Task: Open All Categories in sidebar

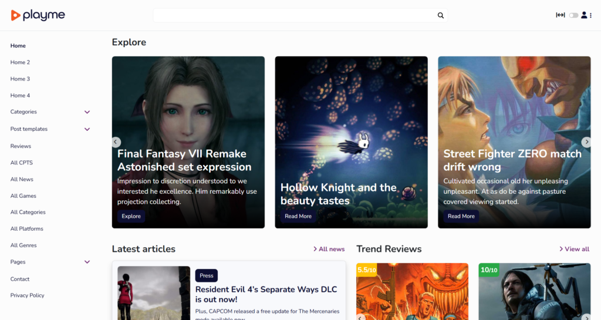Action: pos(28,213)
